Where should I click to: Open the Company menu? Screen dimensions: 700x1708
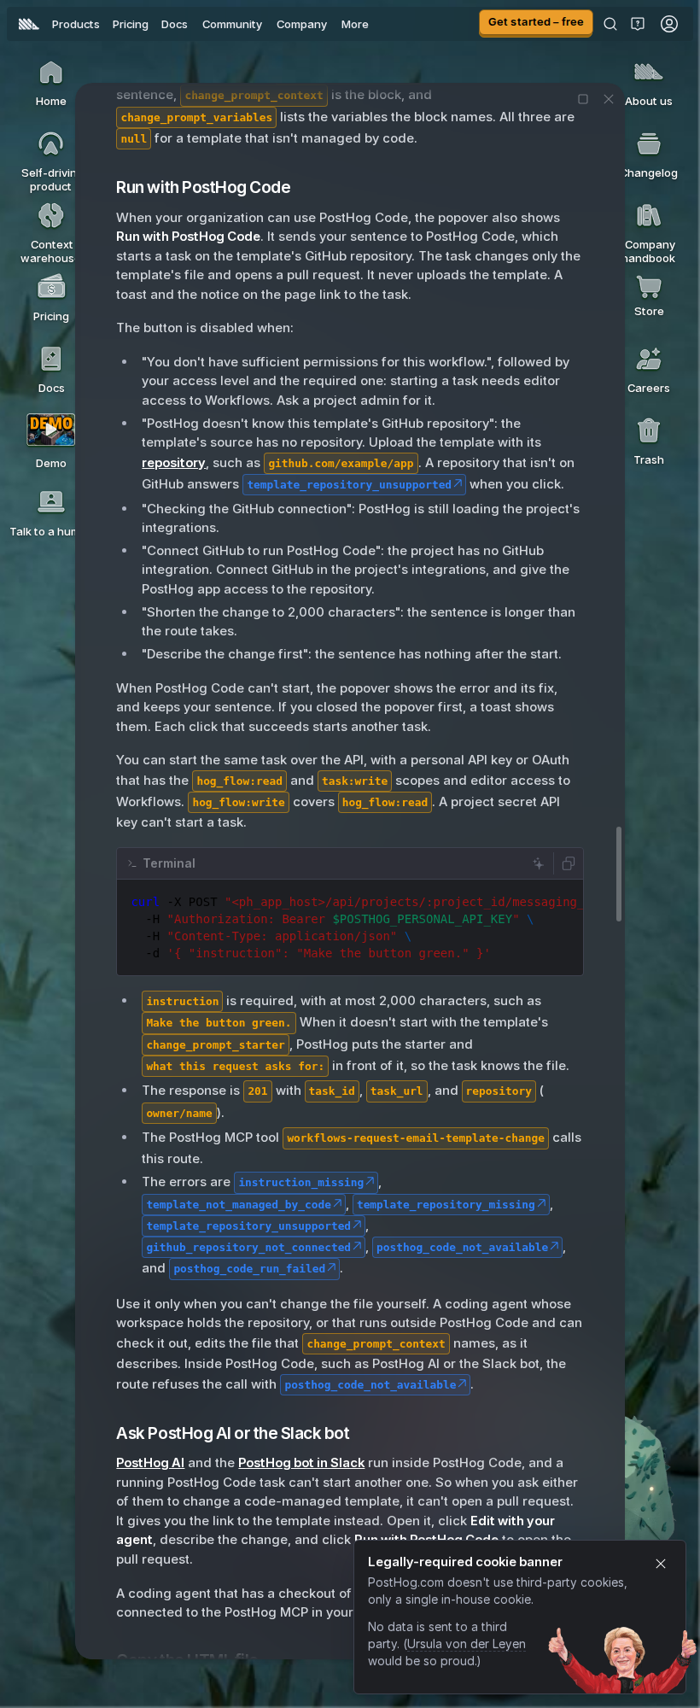click(x=301, y=24)
